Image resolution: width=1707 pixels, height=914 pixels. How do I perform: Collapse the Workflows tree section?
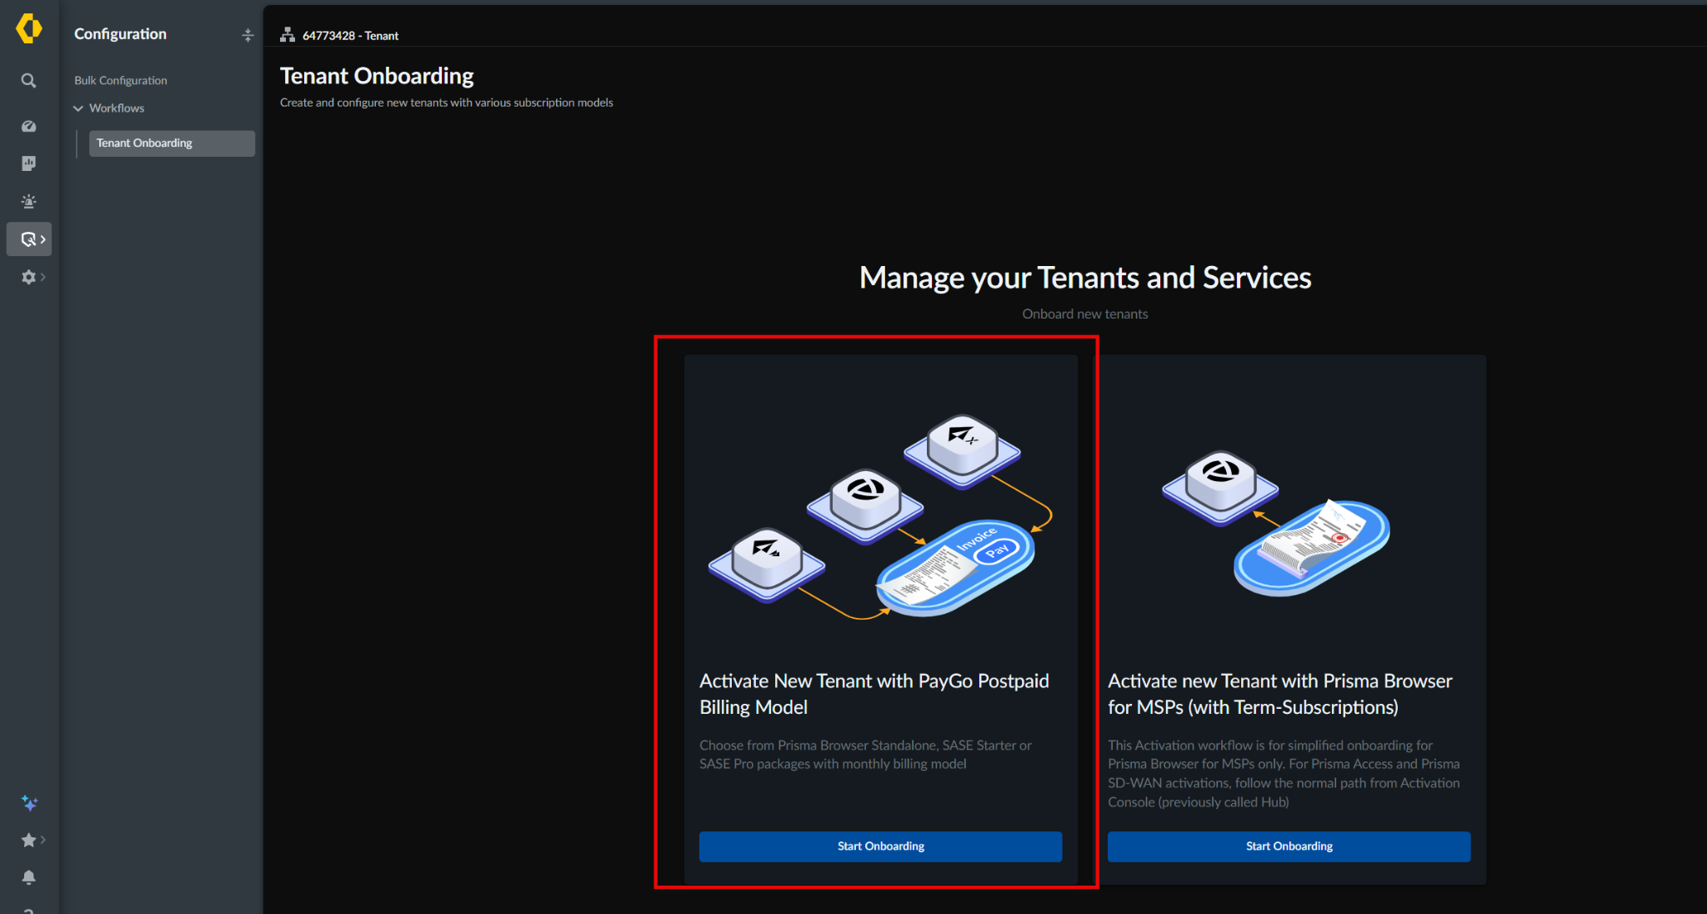tap(78, 108)
